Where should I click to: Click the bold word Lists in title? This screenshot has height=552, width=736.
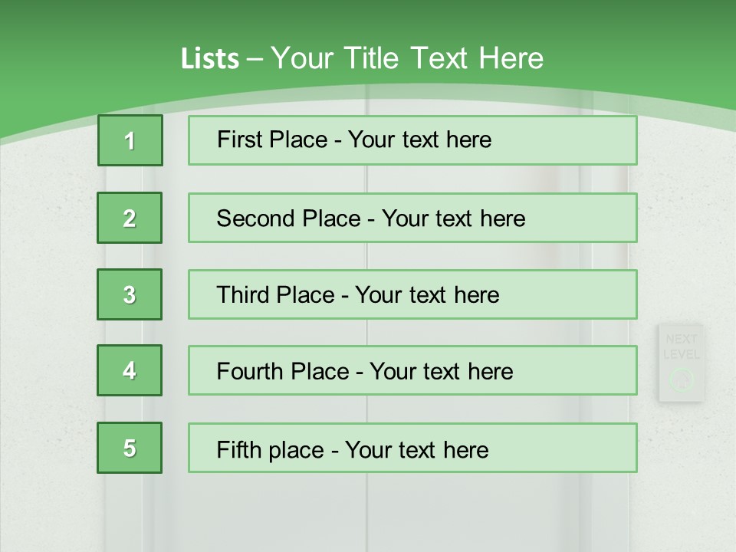click(210, 59)
